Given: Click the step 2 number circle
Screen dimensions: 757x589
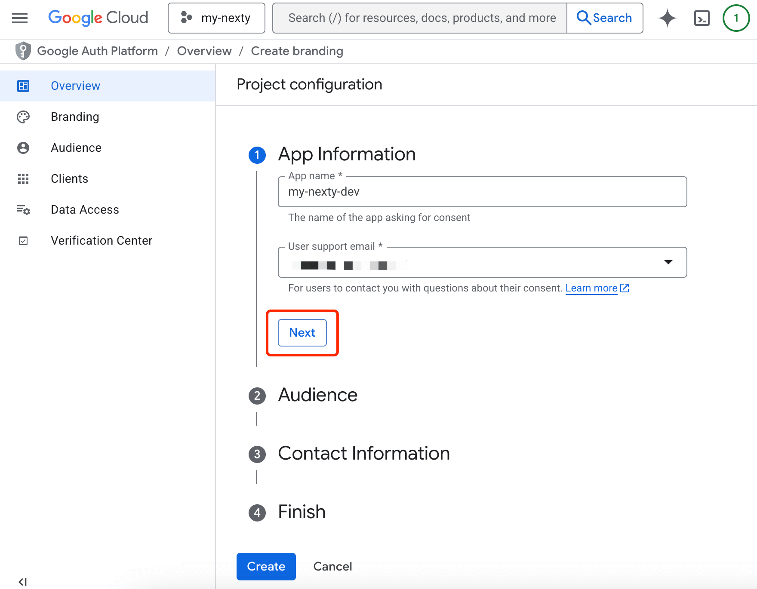Looking at the screenshot, I should coord(257,396).
